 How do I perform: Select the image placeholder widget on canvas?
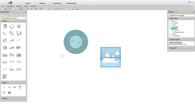(110, 57)
